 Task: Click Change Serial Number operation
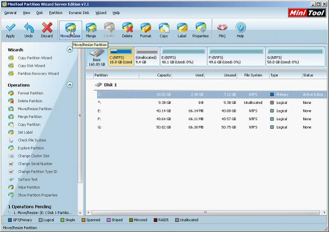pyautogui.click(x=35, y=163)
